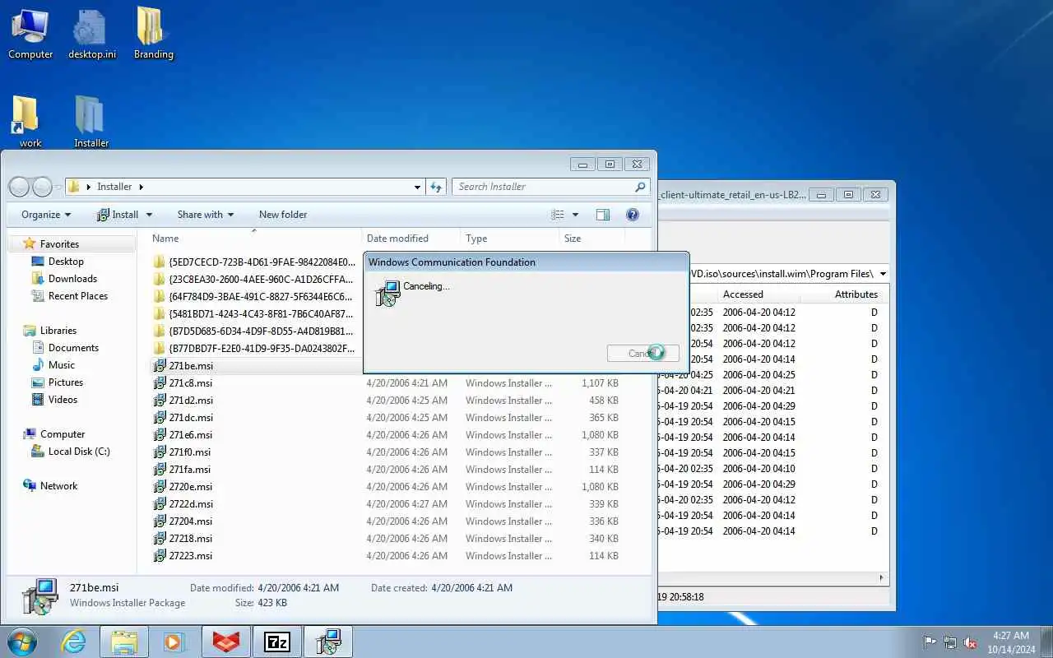This screenshot has width=1053, height=658.
Task: Select folder starting with {5ED7CECD
Action: click(255, 262)
